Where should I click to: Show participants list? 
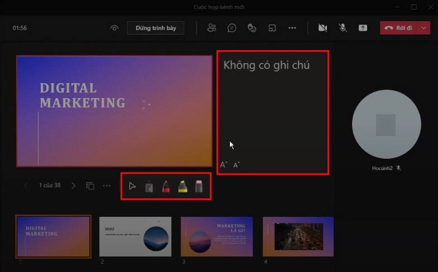pyautogui.click(x=211, y=28)
